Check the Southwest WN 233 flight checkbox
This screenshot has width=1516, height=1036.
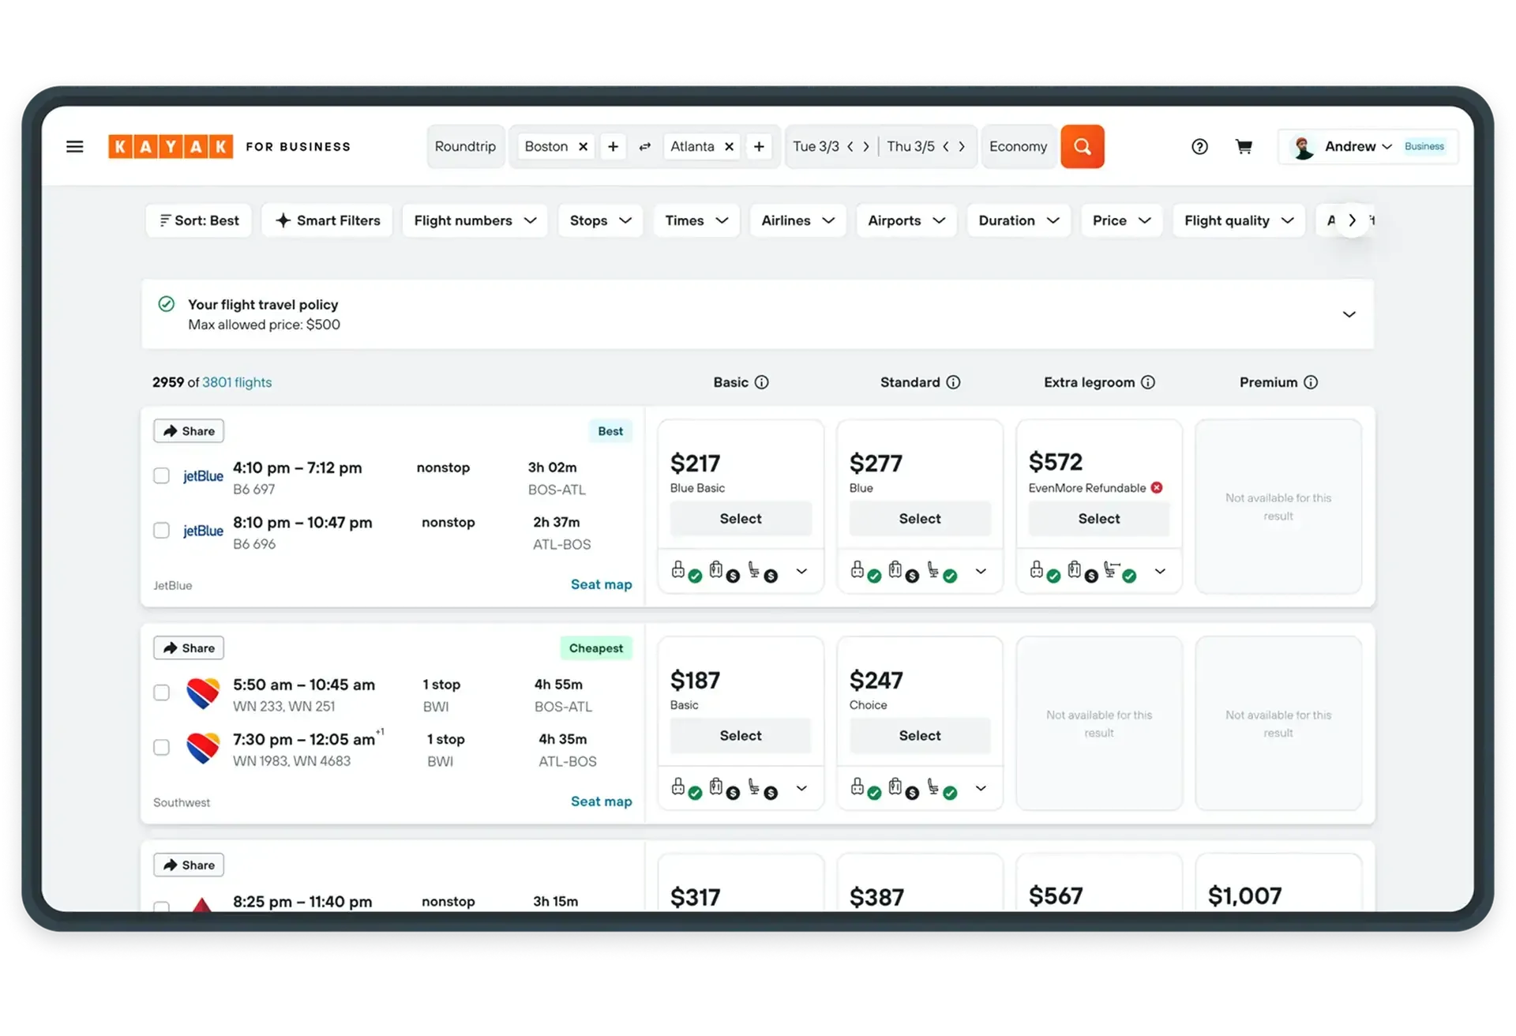[x=162, y=693]
